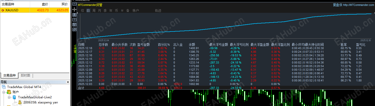Open the 交易品种 tab in Market Watch
Image resolution: width=375 pixels, height=106 pixels.
[x=10, y=76]
